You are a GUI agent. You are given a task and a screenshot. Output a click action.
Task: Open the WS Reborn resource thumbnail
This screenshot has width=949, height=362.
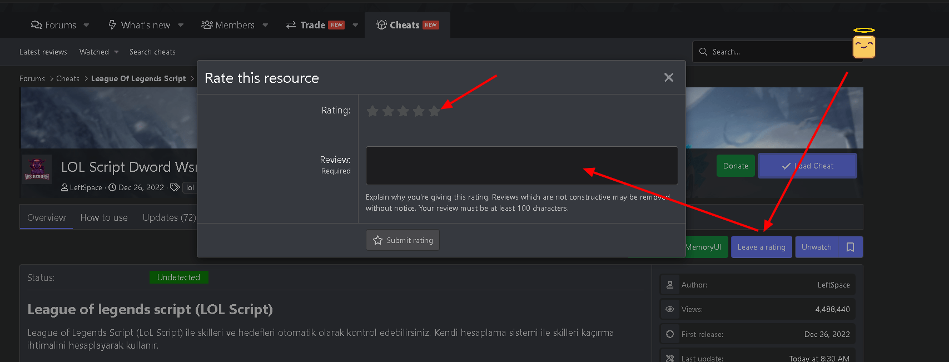pyautogui.click(x=37, y=169)
